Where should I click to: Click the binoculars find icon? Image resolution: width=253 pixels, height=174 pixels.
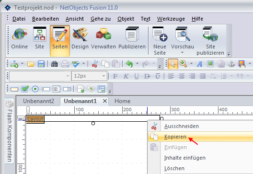[x=54, y=64]
